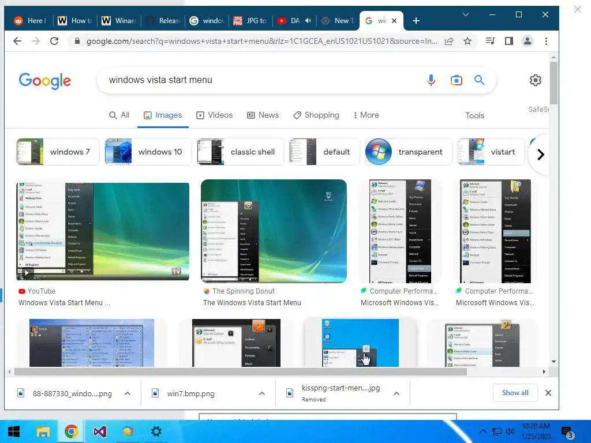The height and width of the screenshot is (443, 591).
Task: Expand the More search categories
Action: tap(366, 115)
